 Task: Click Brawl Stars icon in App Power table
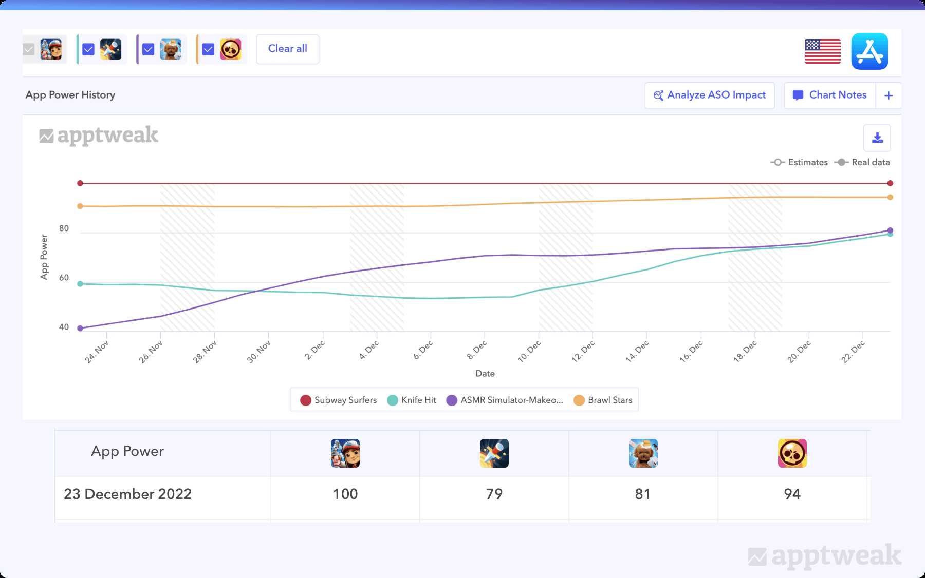point(792,453)
